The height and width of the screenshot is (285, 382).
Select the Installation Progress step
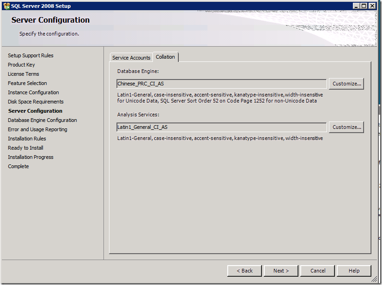pyautogui.click(x=30, y=157)
